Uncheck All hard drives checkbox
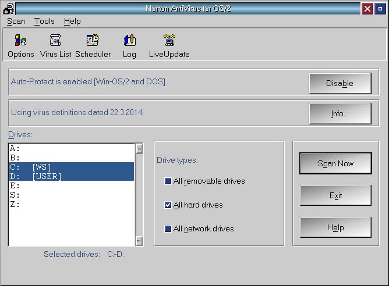Screen dimensions: 389x286 [x=168, y=205]
